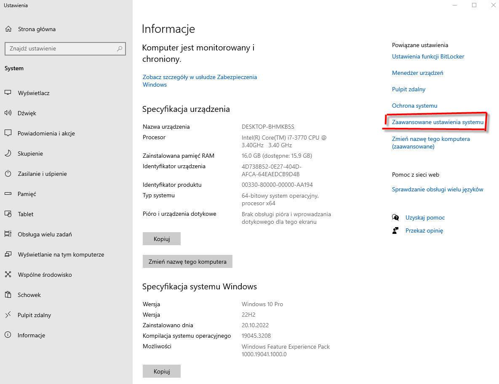Open Ustawienia funkcji BitLocker link
This screenshot has width=499, height=384.
428,56
